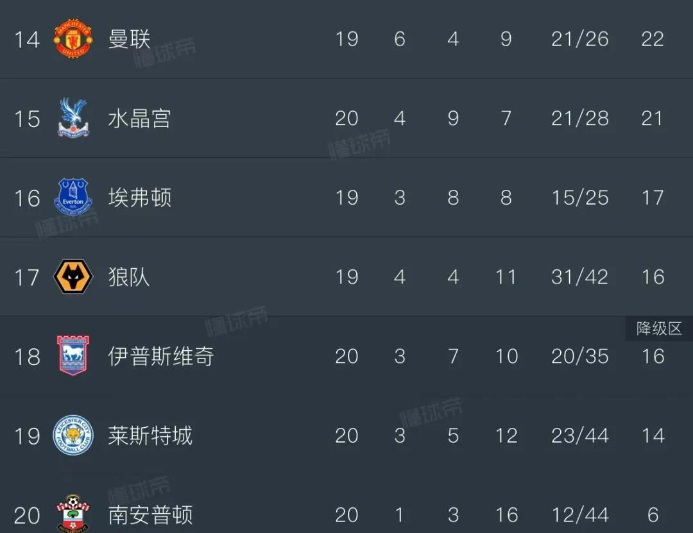Click Wolves' losses value 11

pos(506,277)
